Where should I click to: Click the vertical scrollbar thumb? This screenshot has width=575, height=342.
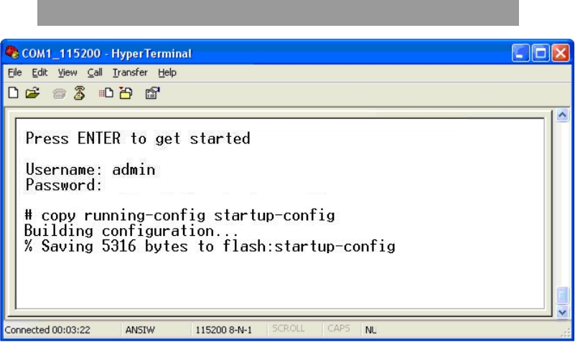coord(562,295)
